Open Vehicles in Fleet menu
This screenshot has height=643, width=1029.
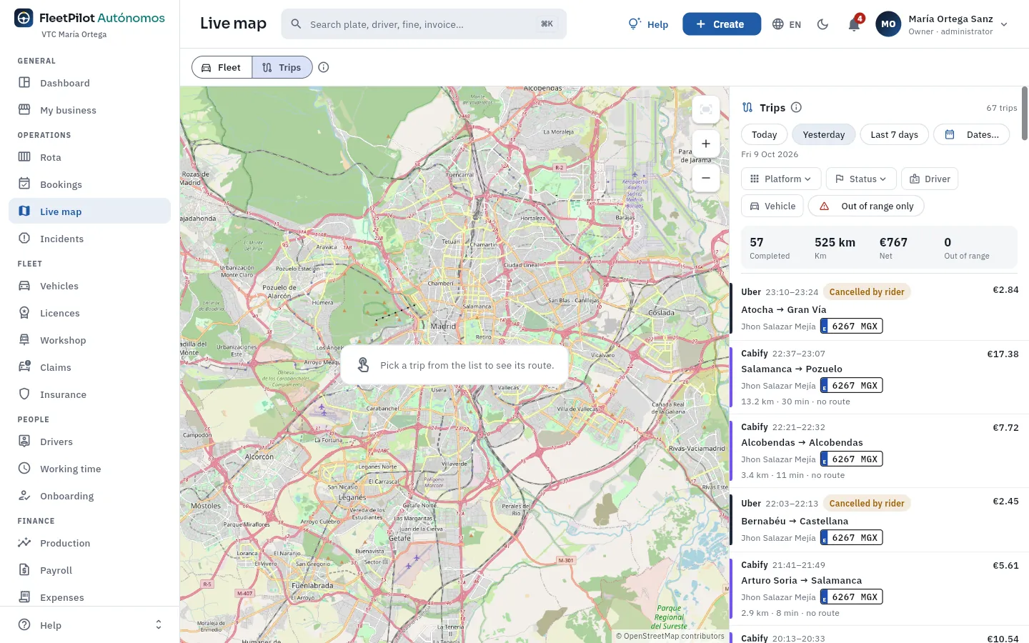(x=89, y=286)
